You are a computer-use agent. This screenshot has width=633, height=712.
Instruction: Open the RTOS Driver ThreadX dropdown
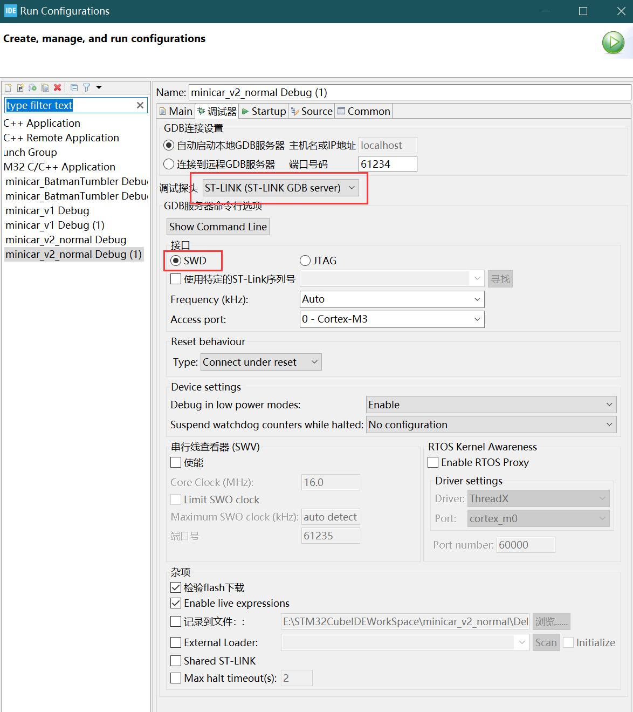click(538, 498)
